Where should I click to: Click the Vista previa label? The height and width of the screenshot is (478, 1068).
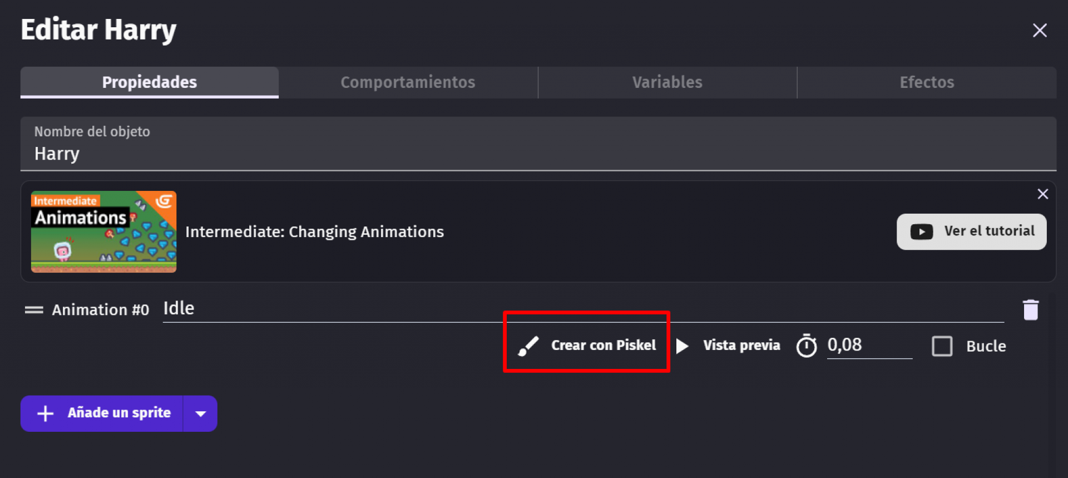pos(741,346)
